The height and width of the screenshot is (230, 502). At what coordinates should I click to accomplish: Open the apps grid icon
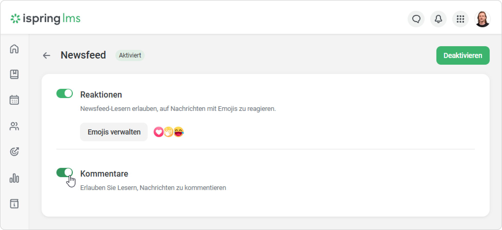coord(460,19)
